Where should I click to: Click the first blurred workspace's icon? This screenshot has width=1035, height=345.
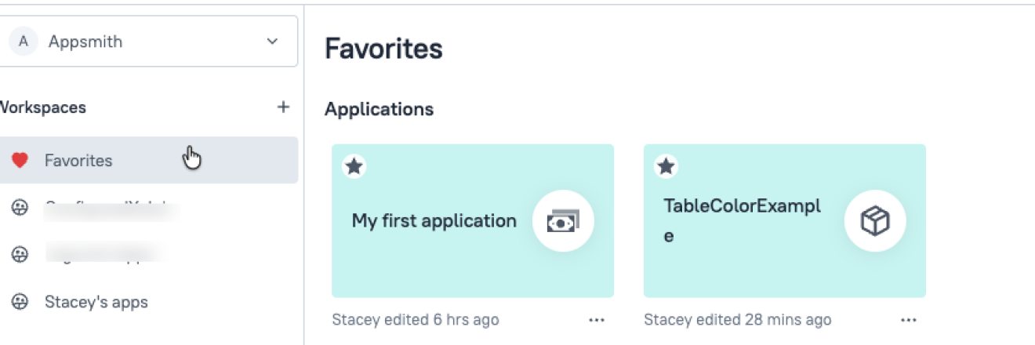point(20,208)
